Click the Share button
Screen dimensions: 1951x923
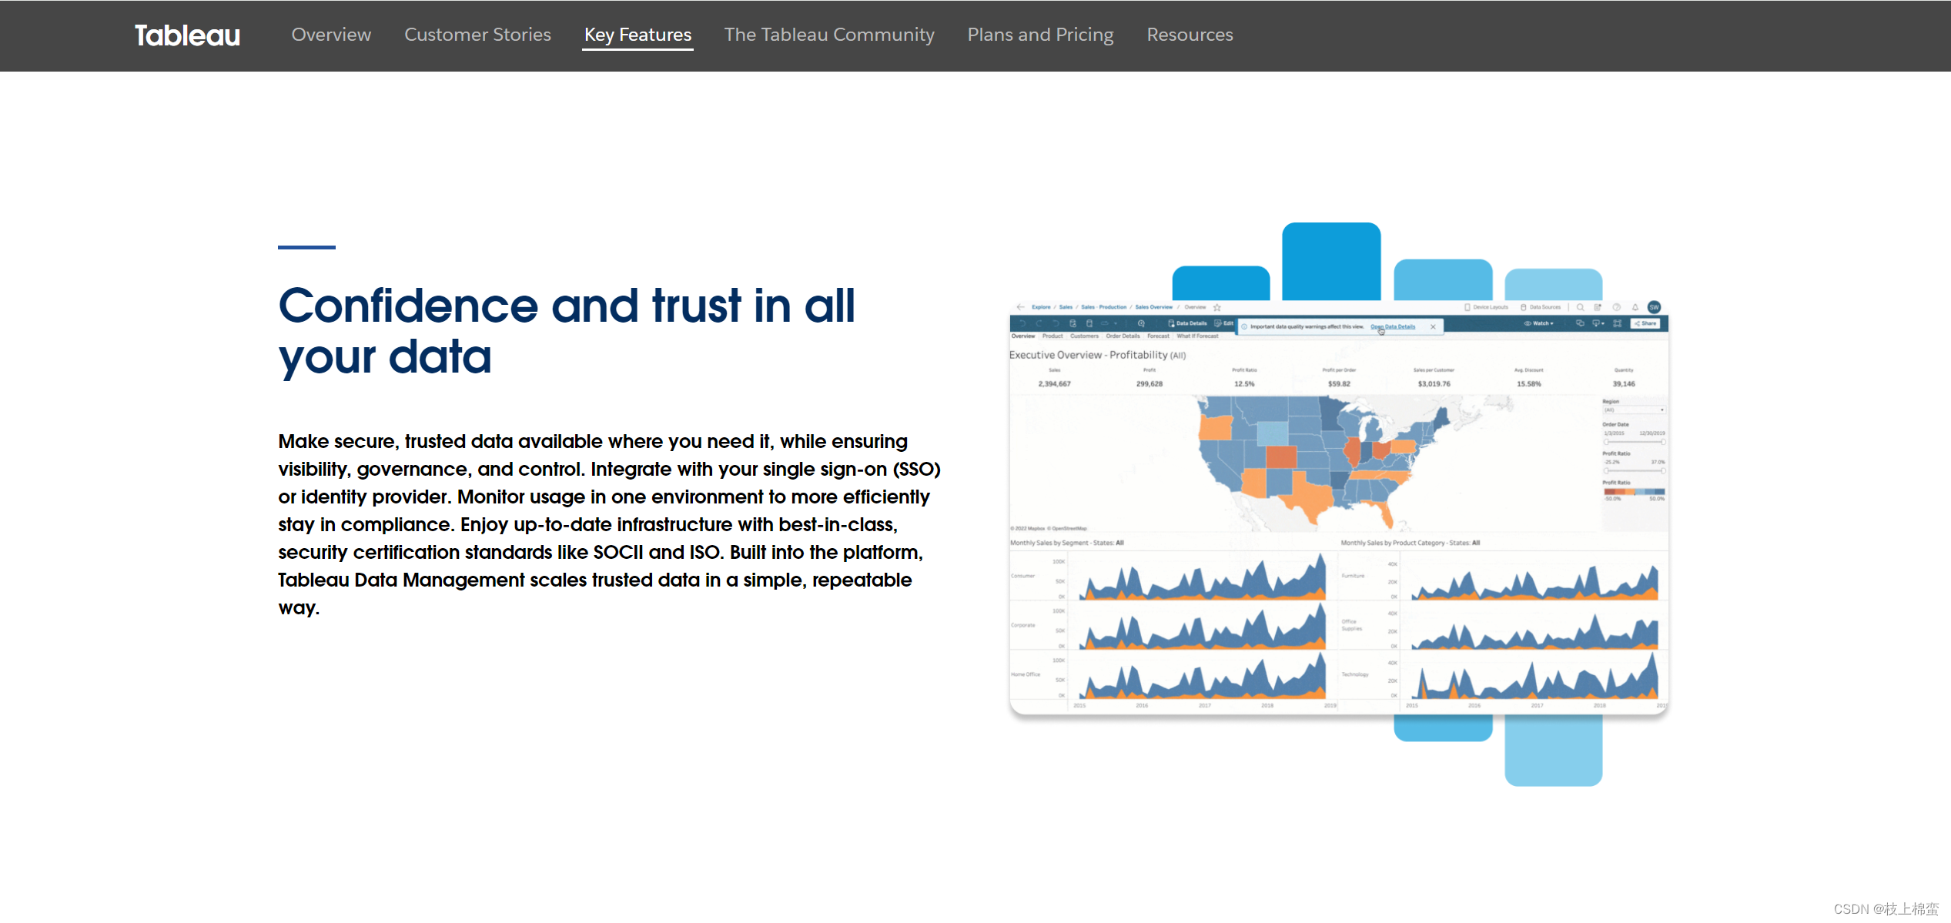1645,323
